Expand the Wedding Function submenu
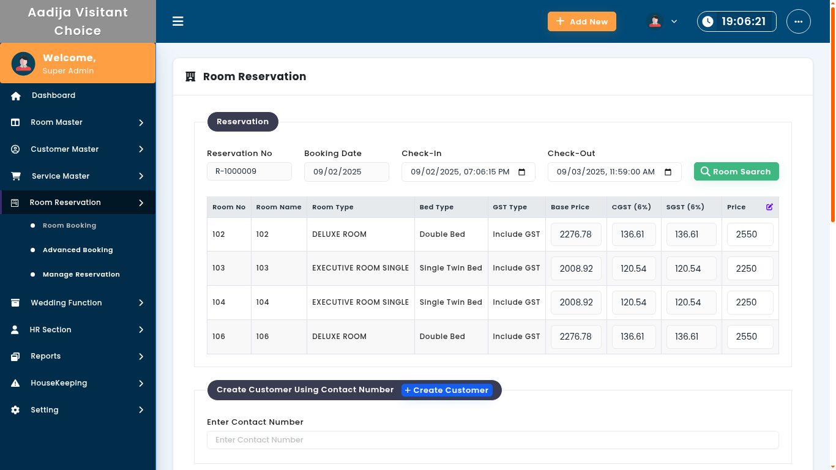This screenshot has width=836, height=470. (141, 303)
